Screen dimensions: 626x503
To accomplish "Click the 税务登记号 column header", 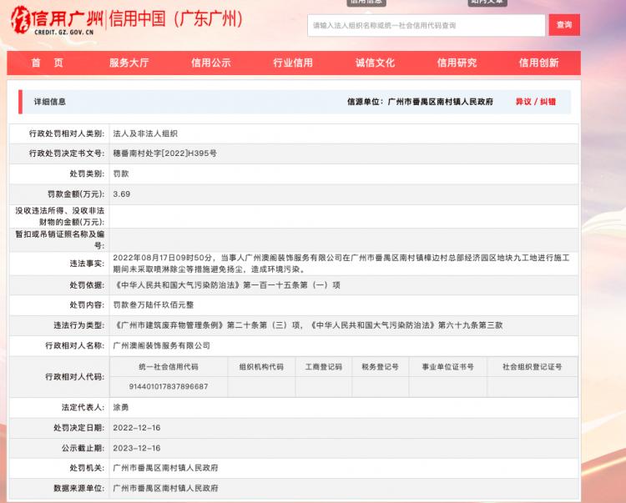I will (380, 366).
